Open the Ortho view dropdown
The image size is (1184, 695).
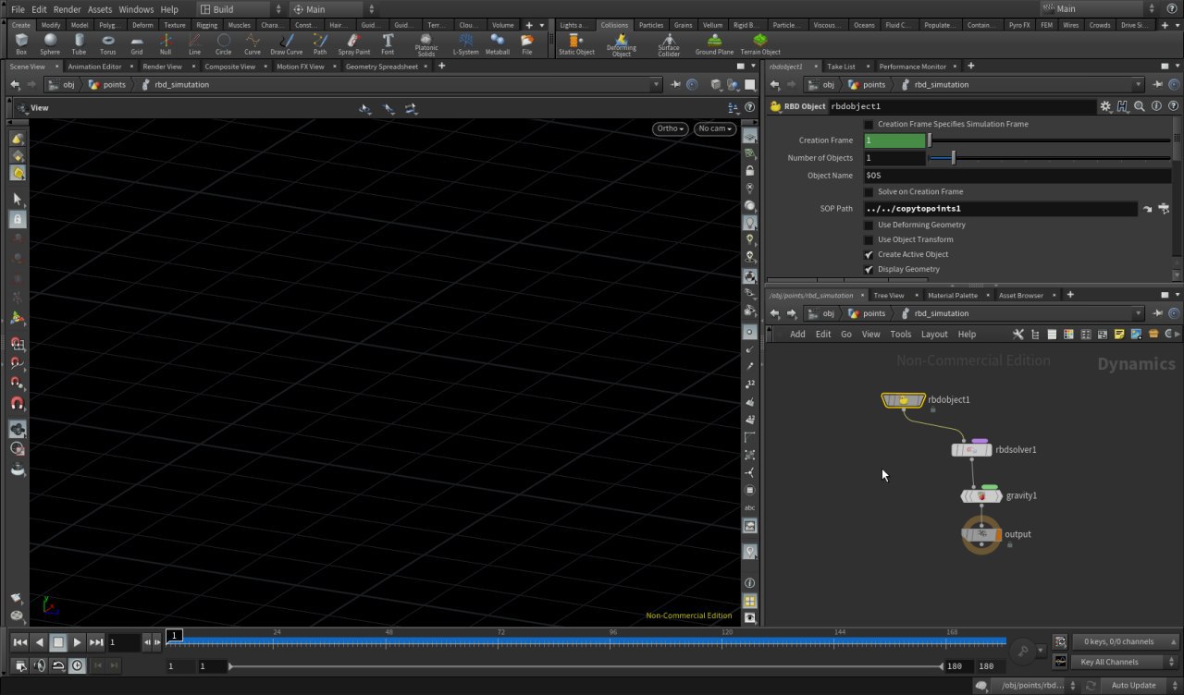coord(670,128)
